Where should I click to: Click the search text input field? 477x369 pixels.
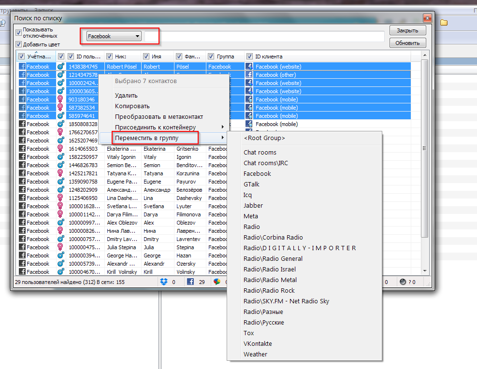264,36
